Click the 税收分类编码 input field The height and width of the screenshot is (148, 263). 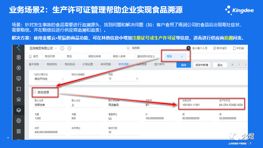click(86, 79)
